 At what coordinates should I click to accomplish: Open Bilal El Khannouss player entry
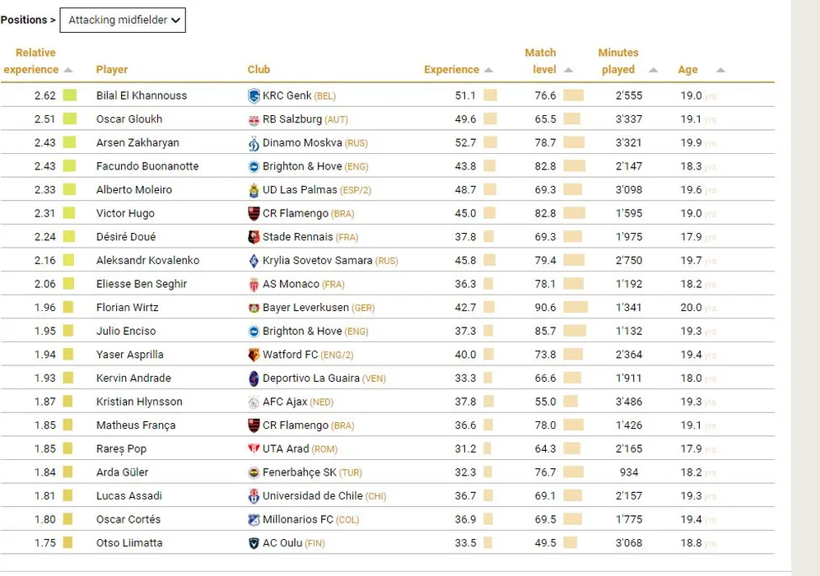click(142, 95)
